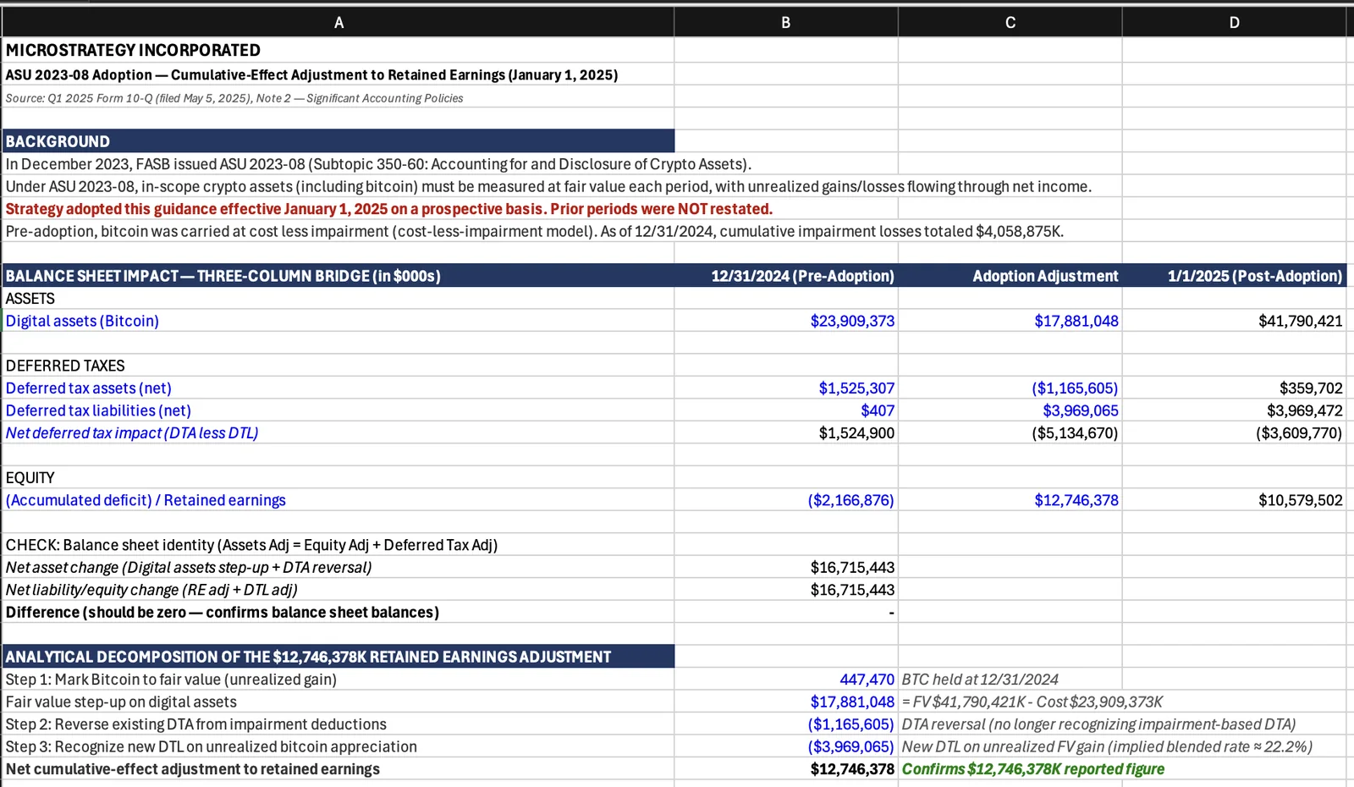
Task: Click the Adoption Adjustment header cell
Action: [1010, 276]
